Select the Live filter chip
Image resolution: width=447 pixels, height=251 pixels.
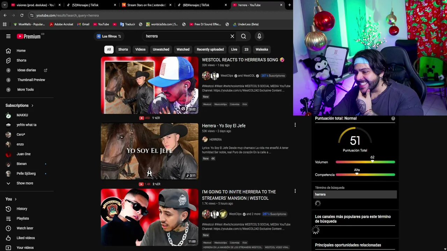[x=234, y=50]
